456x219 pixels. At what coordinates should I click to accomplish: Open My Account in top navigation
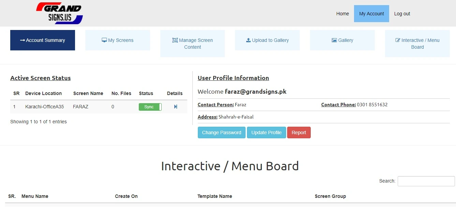click(x=371, y=14)
